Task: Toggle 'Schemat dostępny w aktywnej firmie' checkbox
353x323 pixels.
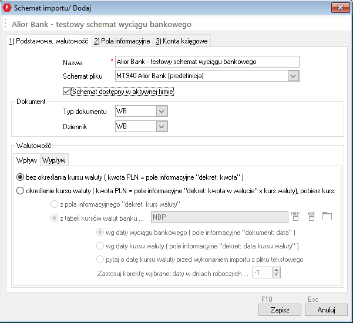Action: (x=66, y=92)
